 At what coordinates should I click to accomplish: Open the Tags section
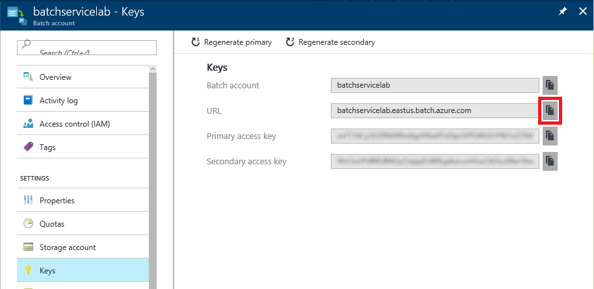click(83, 147)
